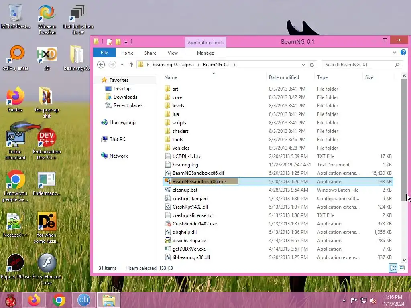Click the scroll down arrow of file list

pos(404,260)
